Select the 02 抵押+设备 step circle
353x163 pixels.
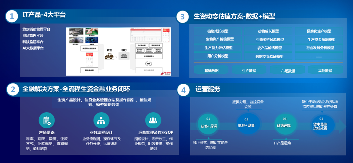tap(246, 123)
